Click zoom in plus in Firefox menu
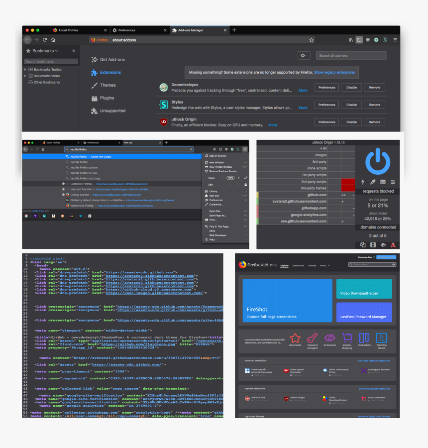 point(239,178)
